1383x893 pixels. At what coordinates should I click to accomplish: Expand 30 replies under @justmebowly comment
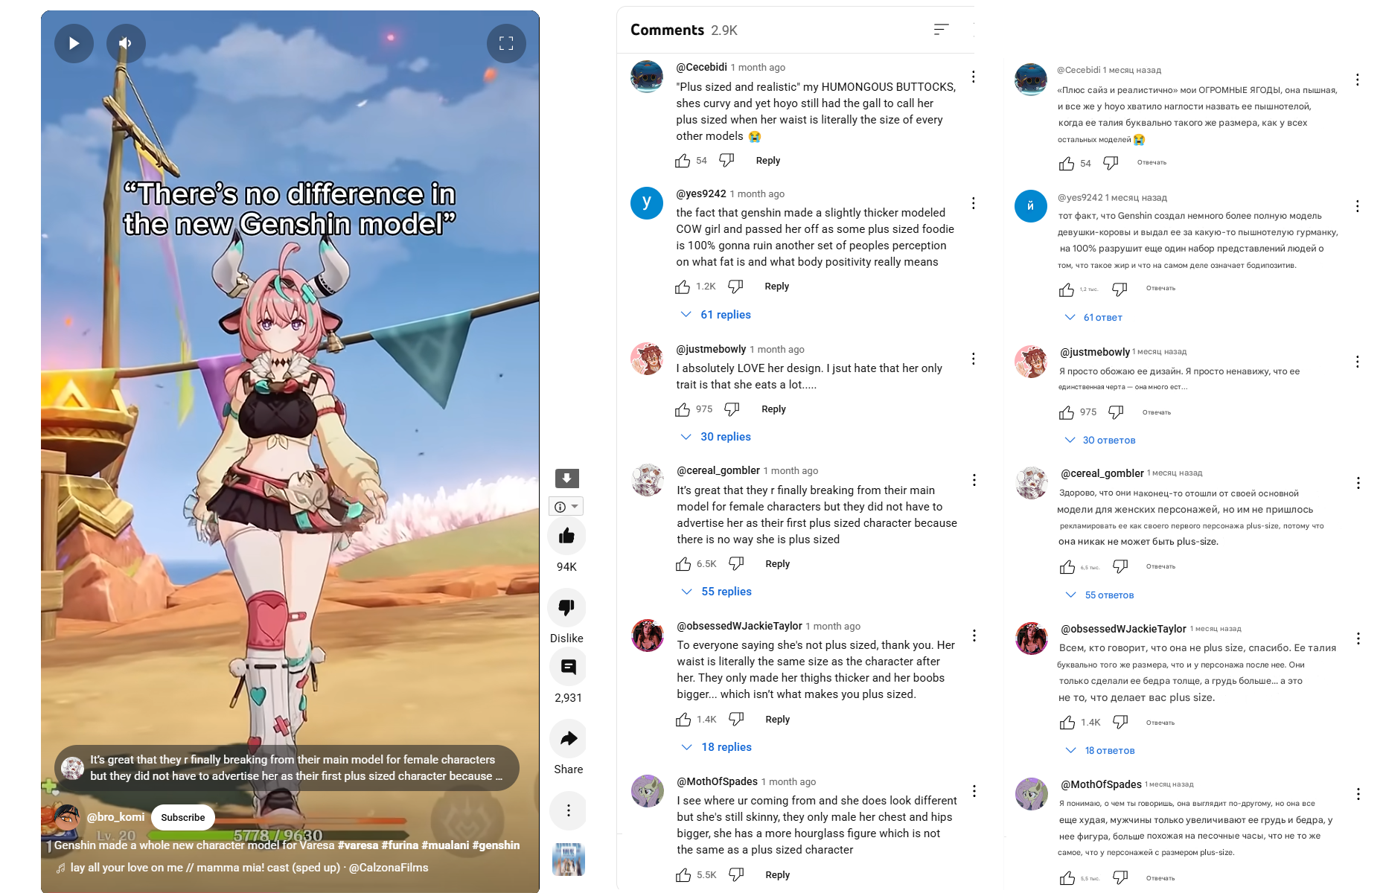[x=715, y=437]
